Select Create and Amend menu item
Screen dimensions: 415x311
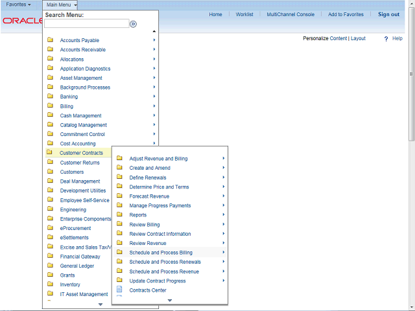(150, 168)
